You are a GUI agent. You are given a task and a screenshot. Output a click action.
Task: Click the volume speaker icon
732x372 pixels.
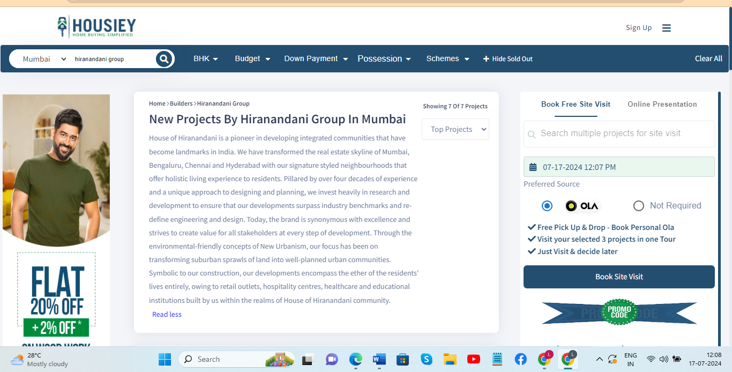tap(664, 359)
